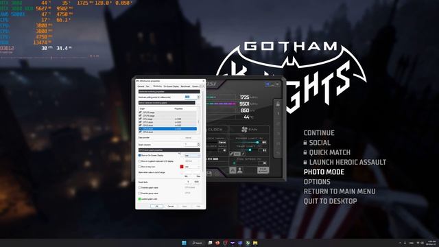The height and width of the screenshot is (247, 439).
Task: Pick the red tray icon color swatch
Action: click(182, 167)
